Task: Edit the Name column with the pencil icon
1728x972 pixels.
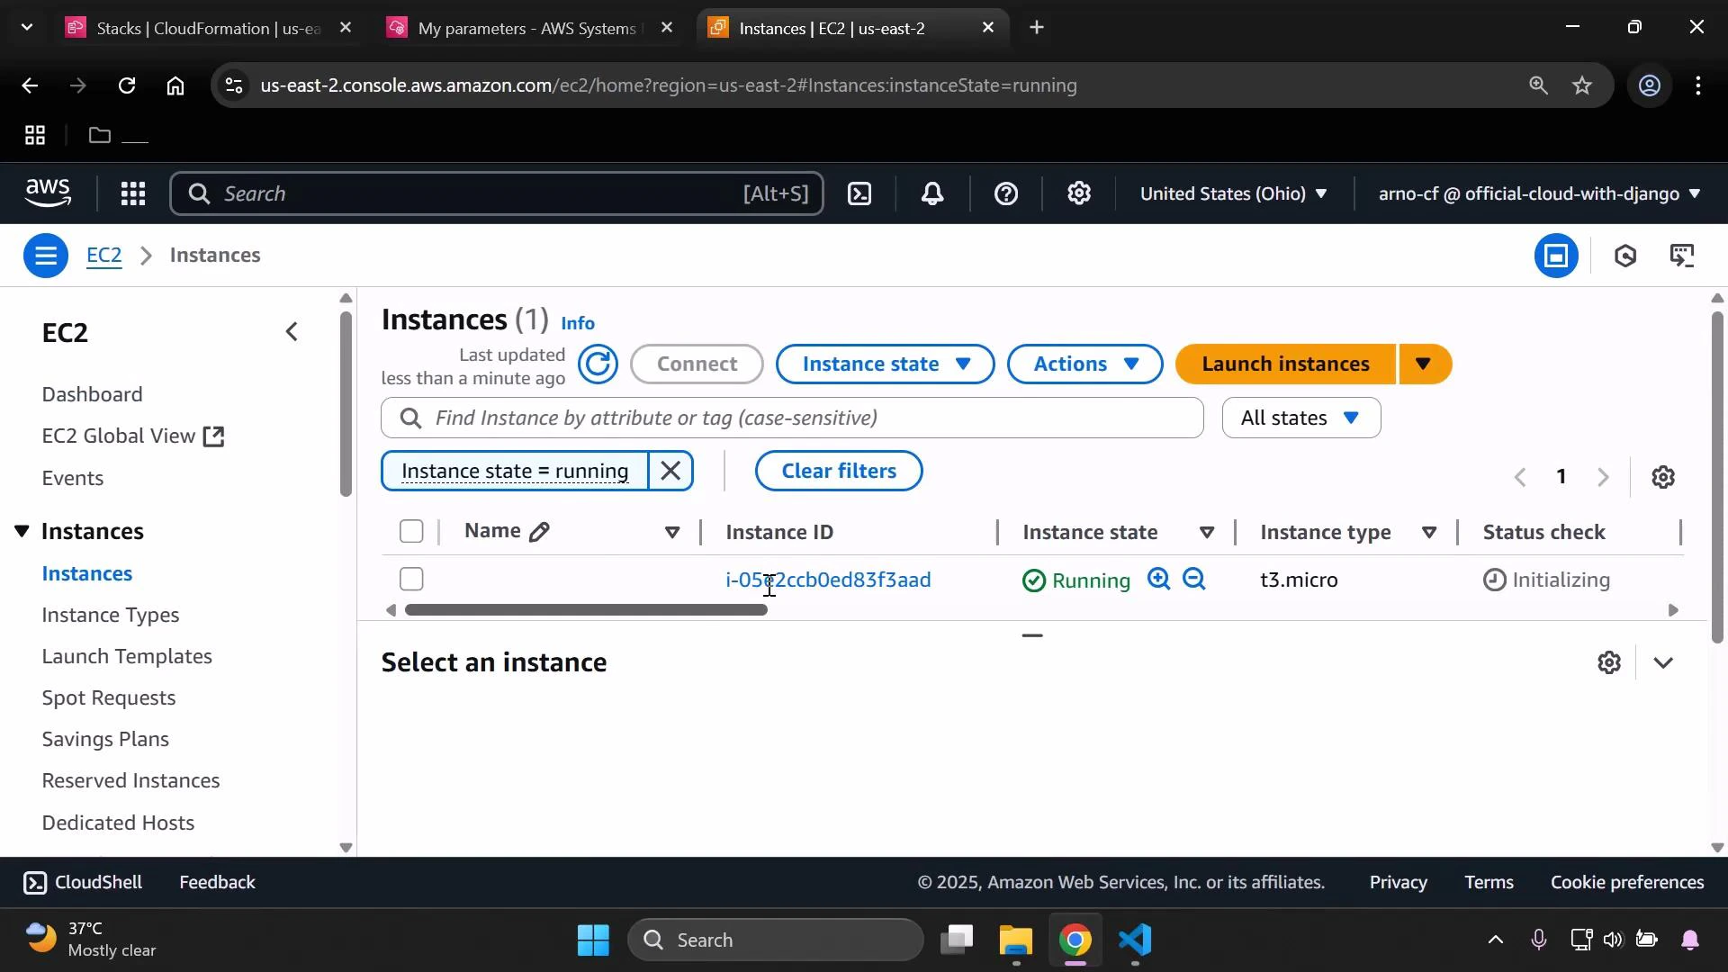Action: click(541, 531)
